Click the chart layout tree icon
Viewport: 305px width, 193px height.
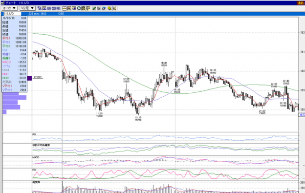click(x=40, y=8)
